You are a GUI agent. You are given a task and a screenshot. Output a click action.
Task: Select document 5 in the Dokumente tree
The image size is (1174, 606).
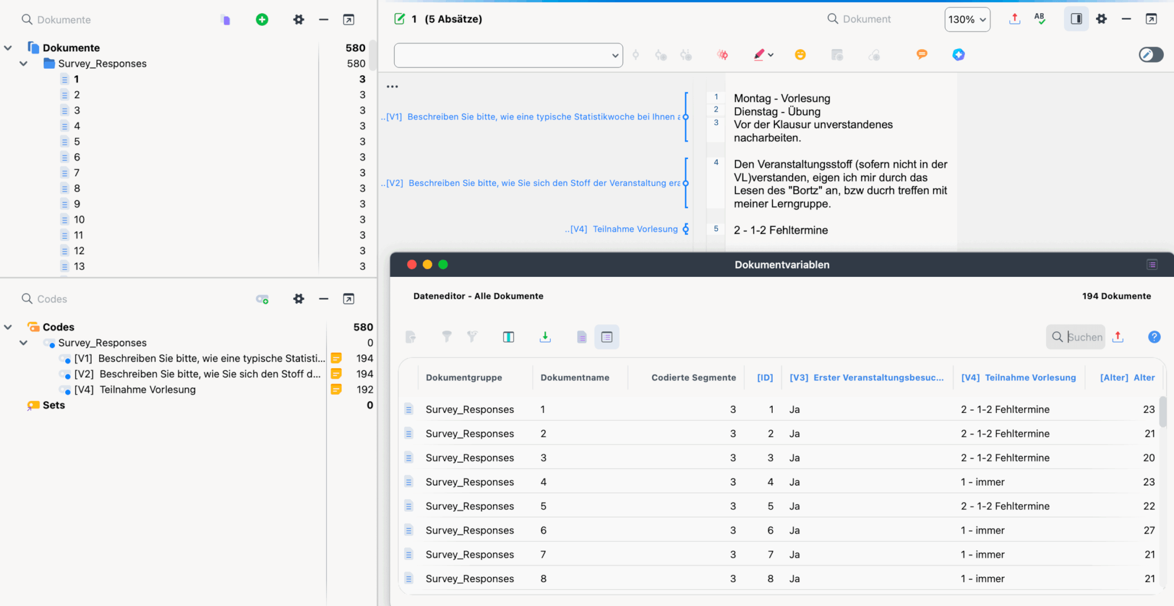[x=77, y=142]
